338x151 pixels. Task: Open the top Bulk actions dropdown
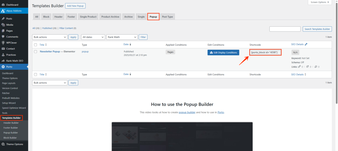click(50, 37)
